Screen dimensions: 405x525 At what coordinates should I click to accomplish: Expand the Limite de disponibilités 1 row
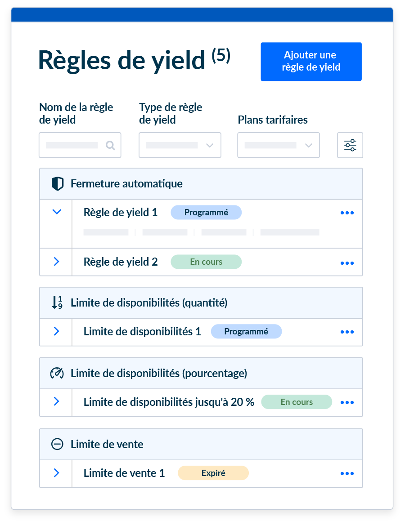point(57,331)
